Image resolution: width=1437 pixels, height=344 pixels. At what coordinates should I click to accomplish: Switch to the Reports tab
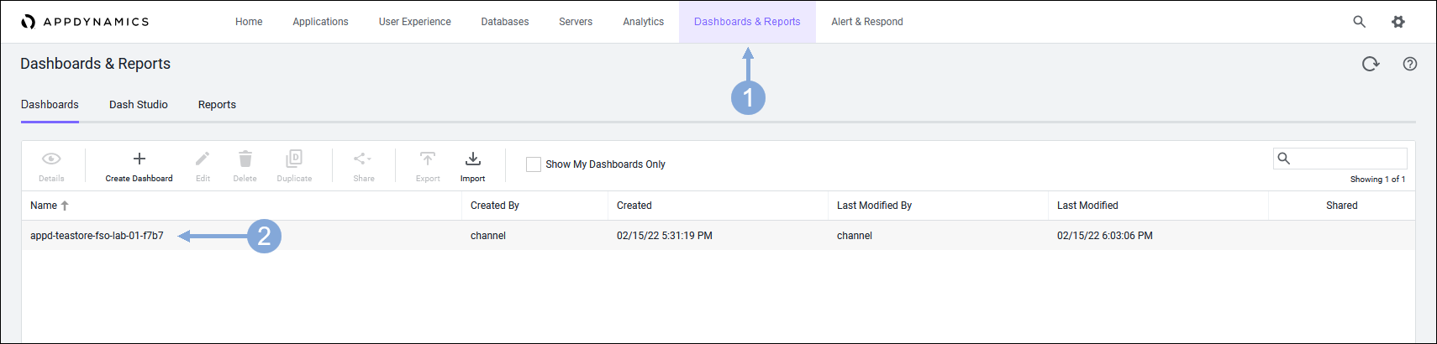[217, 105]
